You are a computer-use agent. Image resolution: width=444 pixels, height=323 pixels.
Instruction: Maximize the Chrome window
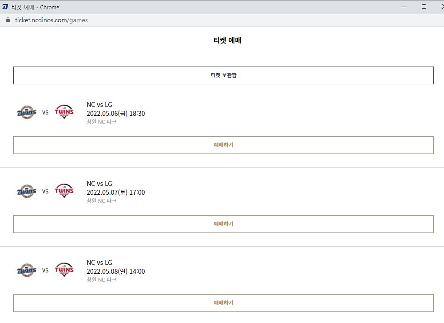pos(424,7)
